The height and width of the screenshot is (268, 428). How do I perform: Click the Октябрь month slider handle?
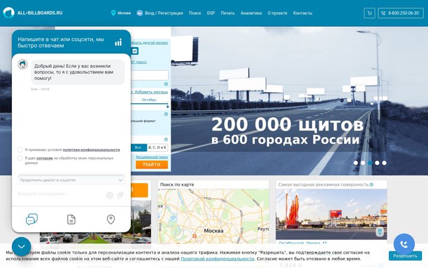[168, 107]
